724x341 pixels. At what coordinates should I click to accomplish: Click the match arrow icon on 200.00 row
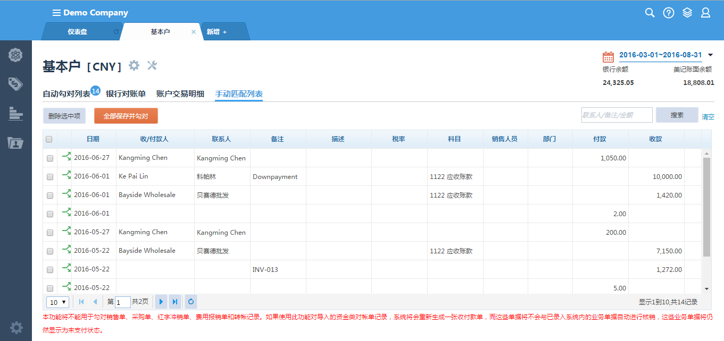point(66,231)
